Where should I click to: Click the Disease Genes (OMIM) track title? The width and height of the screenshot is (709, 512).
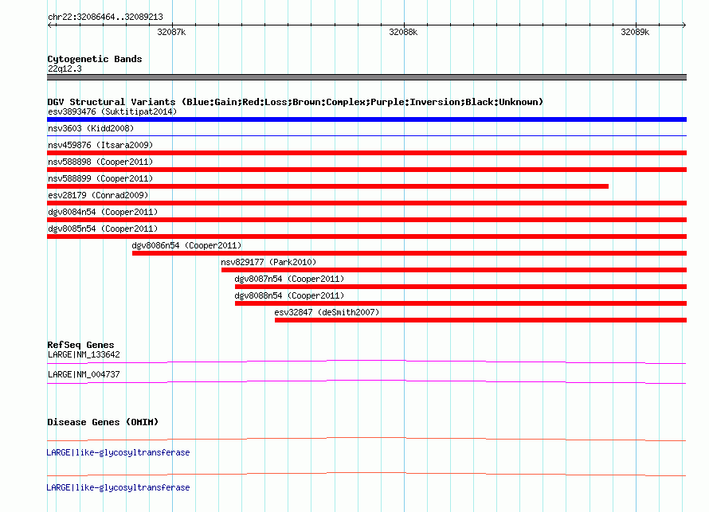click(103, 422)
